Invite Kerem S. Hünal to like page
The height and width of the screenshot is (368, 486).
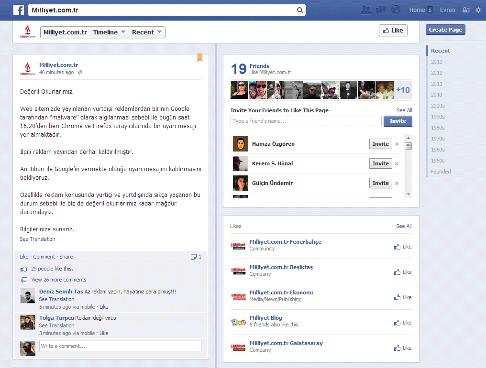tap(381, 163)
